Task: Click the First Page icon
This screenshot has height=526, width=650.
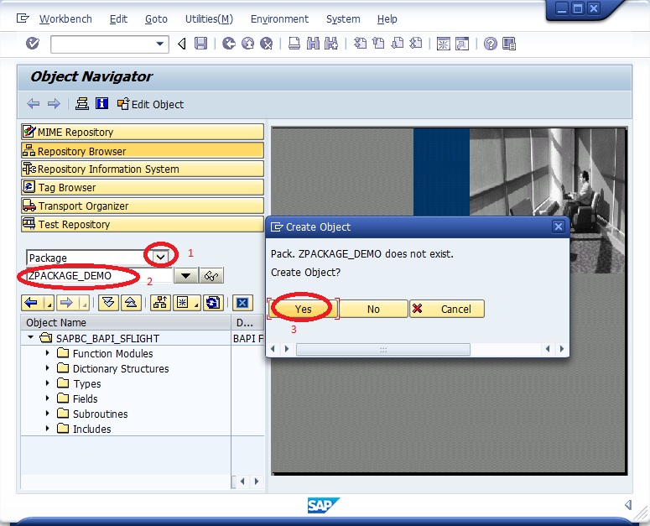Action: 360,44
